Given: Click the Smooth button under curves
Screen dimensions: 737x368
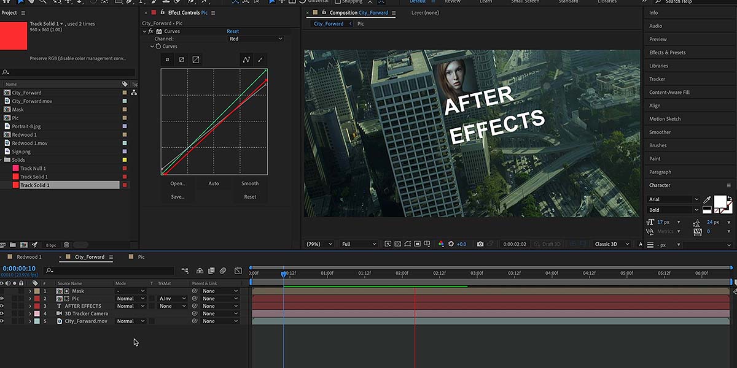Looking at the screenshot, I should (x=250, y=183).
